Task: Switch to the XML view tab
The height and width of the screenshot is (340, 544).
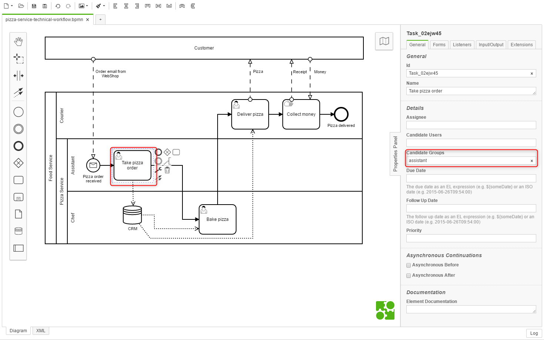Action: click(x=41, y=331)
